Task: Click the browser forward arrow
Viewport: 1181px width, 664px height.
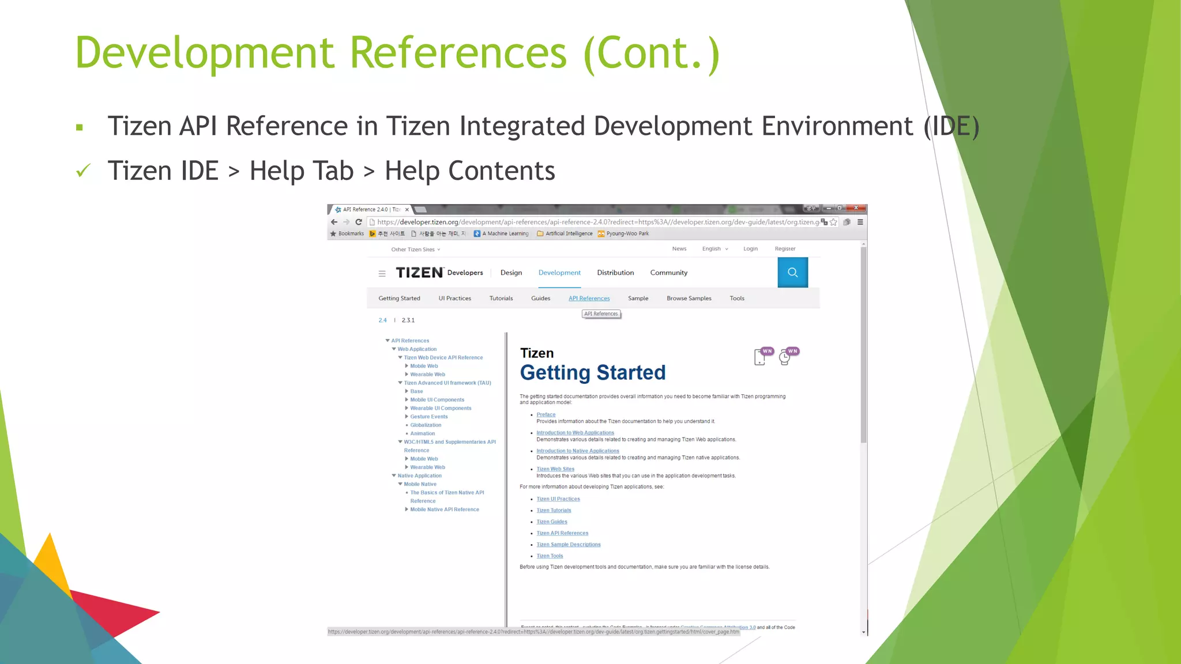Action: [x=347, y=222]
